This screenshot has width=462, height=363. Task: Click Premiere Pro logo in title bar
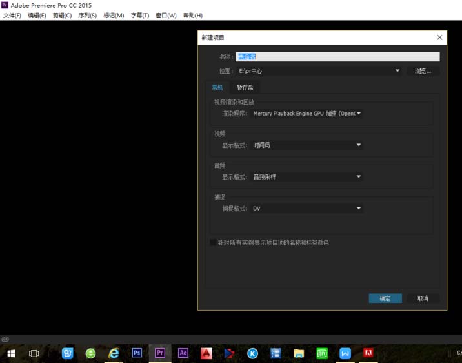(x=5, y=5)
